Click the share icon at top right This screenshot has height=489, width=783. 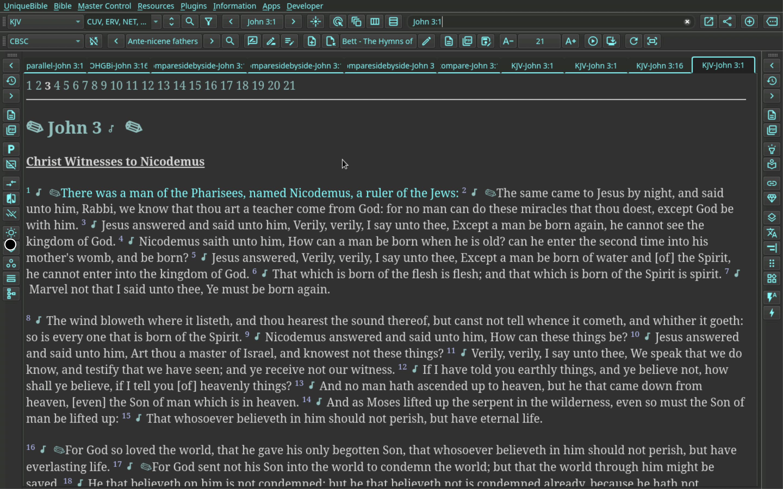[727, 22]
